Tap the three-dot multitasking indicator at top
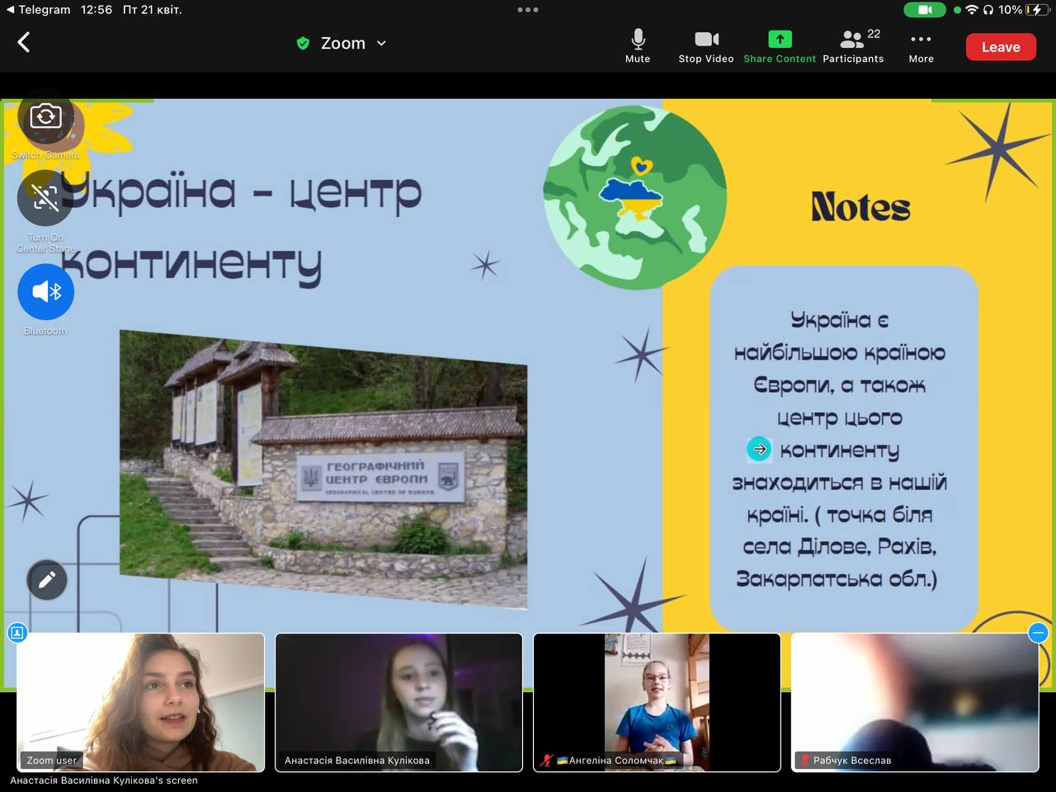 tap(528, 10)
